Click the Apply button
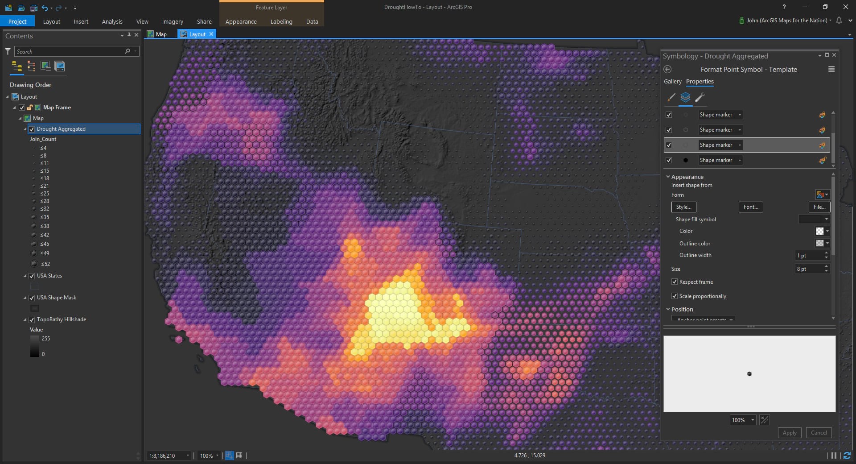 pyautogui.click(x=790, y=433)
